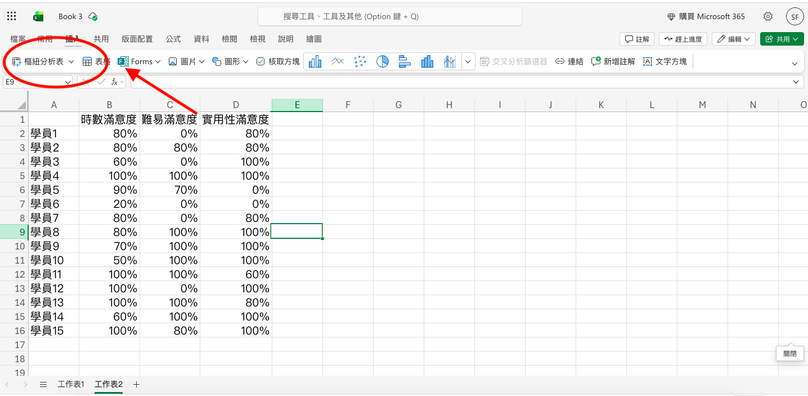Screen dimensions: 808x396
Task: Insert a 文字方塊 text box
Action: pyautogui.click(x=667, y=61)
